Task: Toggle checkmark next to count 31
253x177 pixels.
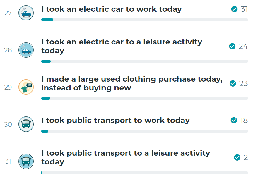Action: click(234, 9)
